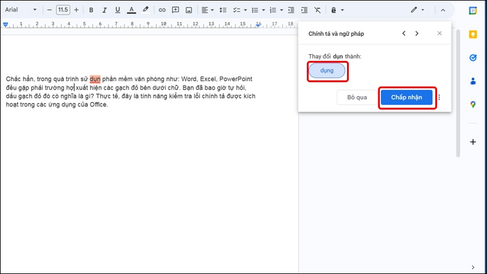Toggle bold formatting
The width and height of the screenshot is (487, 274).
91,10
